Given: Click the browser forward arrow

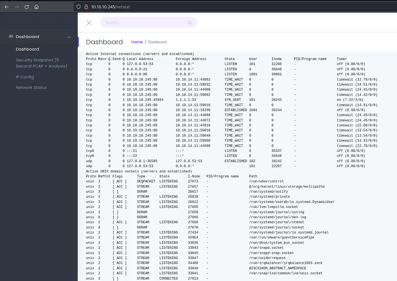Looking at the screenshot, I should click(17, 7).
